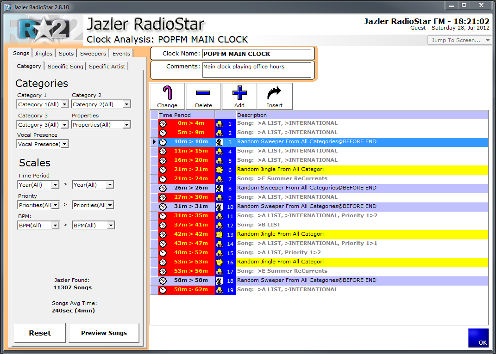496x354 pixels.
Task: Click the blue OK button
Action: (478, 338)
